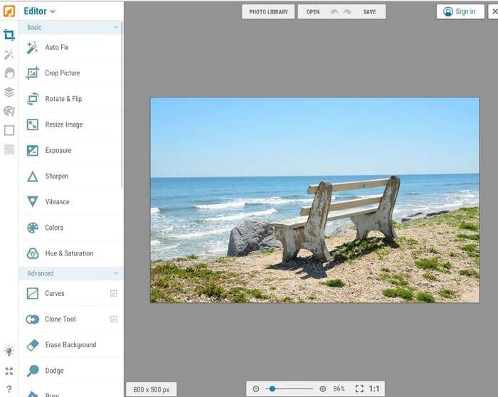Click the redo arrow
498x397 pixels.
click(347, 12)
